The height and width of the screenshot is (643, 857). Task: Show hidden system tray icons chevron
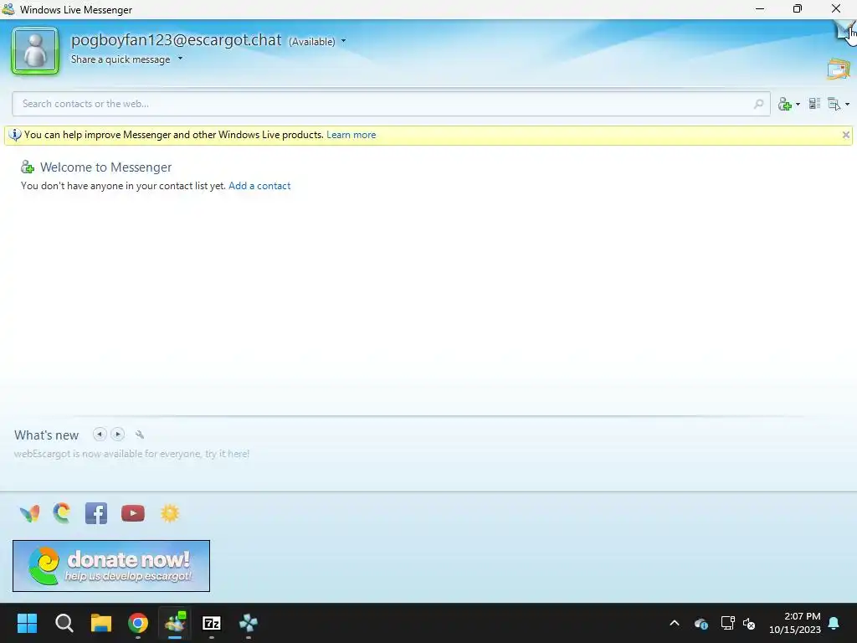(675, 623)
